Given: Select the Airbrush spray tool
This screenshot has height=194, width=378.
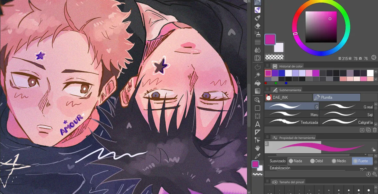Looking at the screenshot, I should [258, 34].
